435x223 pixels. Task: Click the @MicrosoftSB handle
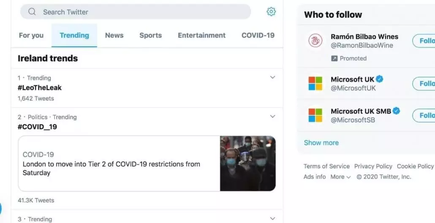pos(353,120)
